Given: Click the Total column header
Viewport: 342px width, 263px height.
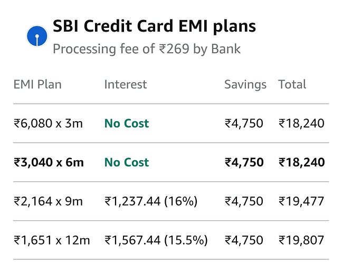Looking at the screenshot, I should tap(292, 84).
